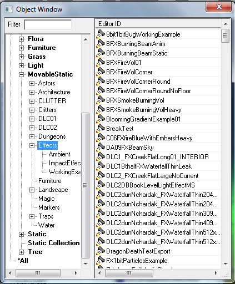Click the Object Window title bar icon

pyautogui.click(x=9, y=9)
